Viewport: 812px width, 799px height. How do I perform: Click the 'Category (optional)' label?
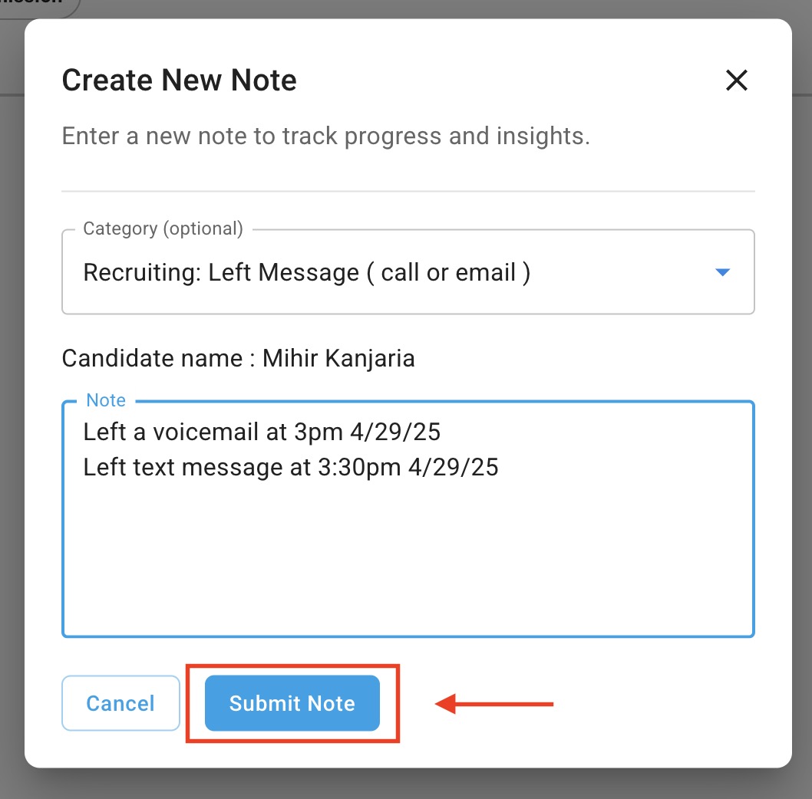click(163, 229)
